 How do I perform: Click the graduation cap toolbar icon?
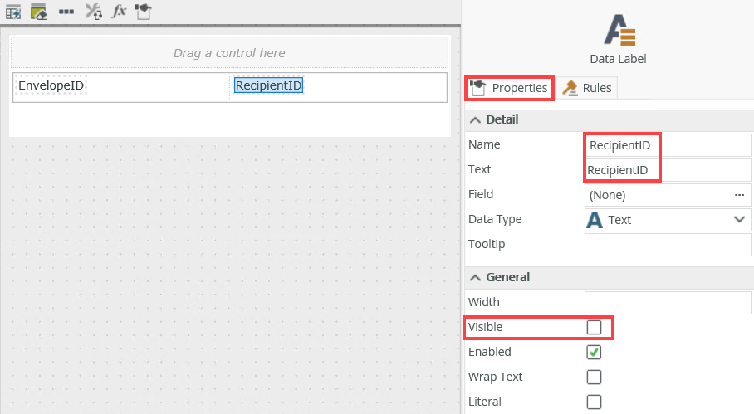click(143, 12)
